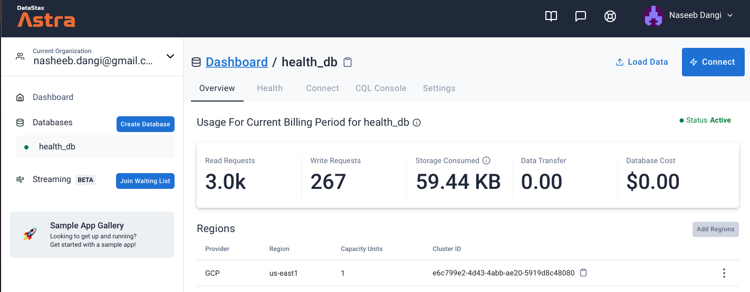The image size is (750, 292).
Task: Click the BETA badge next to Streaming
Action: [x=85, y=180]
